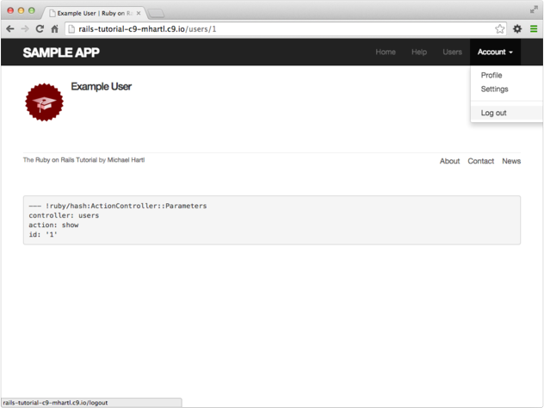Open the Chrome hamburger menu
Image resolution: width=544 pixels, height=408 pixels.
(x=533, y=28)
